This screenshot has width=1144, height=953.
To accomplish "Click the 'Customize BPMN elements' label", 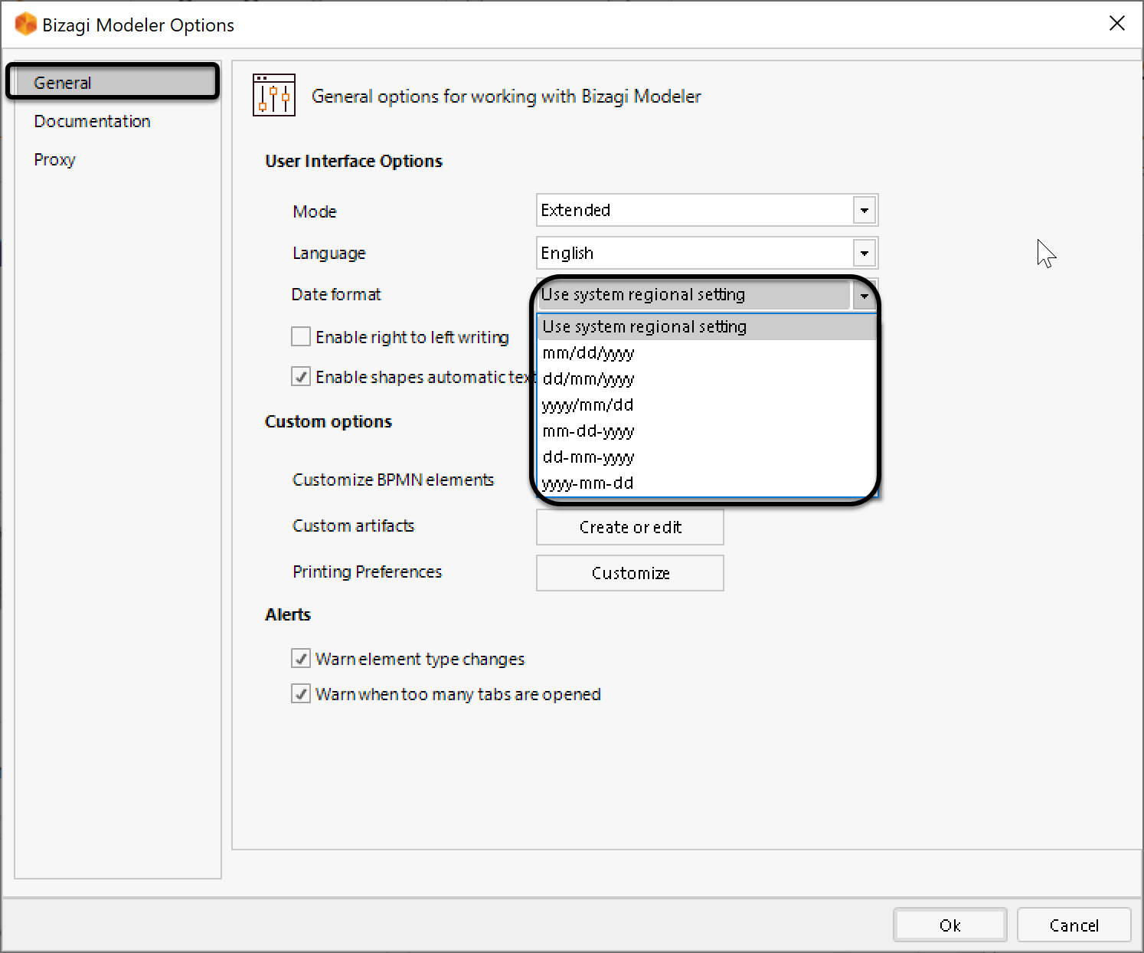I will [393, 480].
